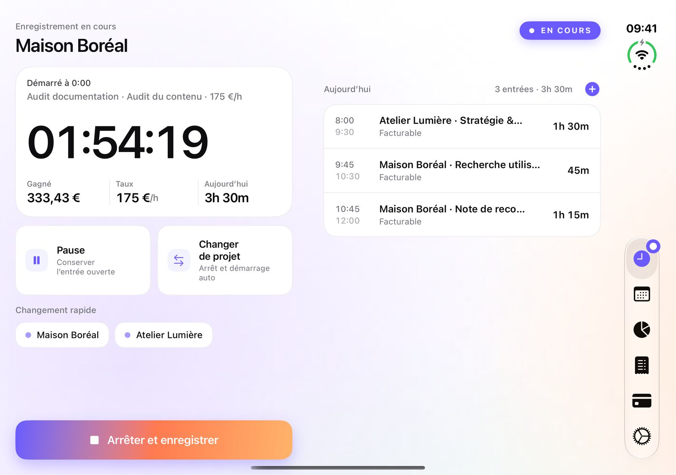The image size is (676, 475).
Task: Click the Changement rapide heading
Action: [56, 310]
